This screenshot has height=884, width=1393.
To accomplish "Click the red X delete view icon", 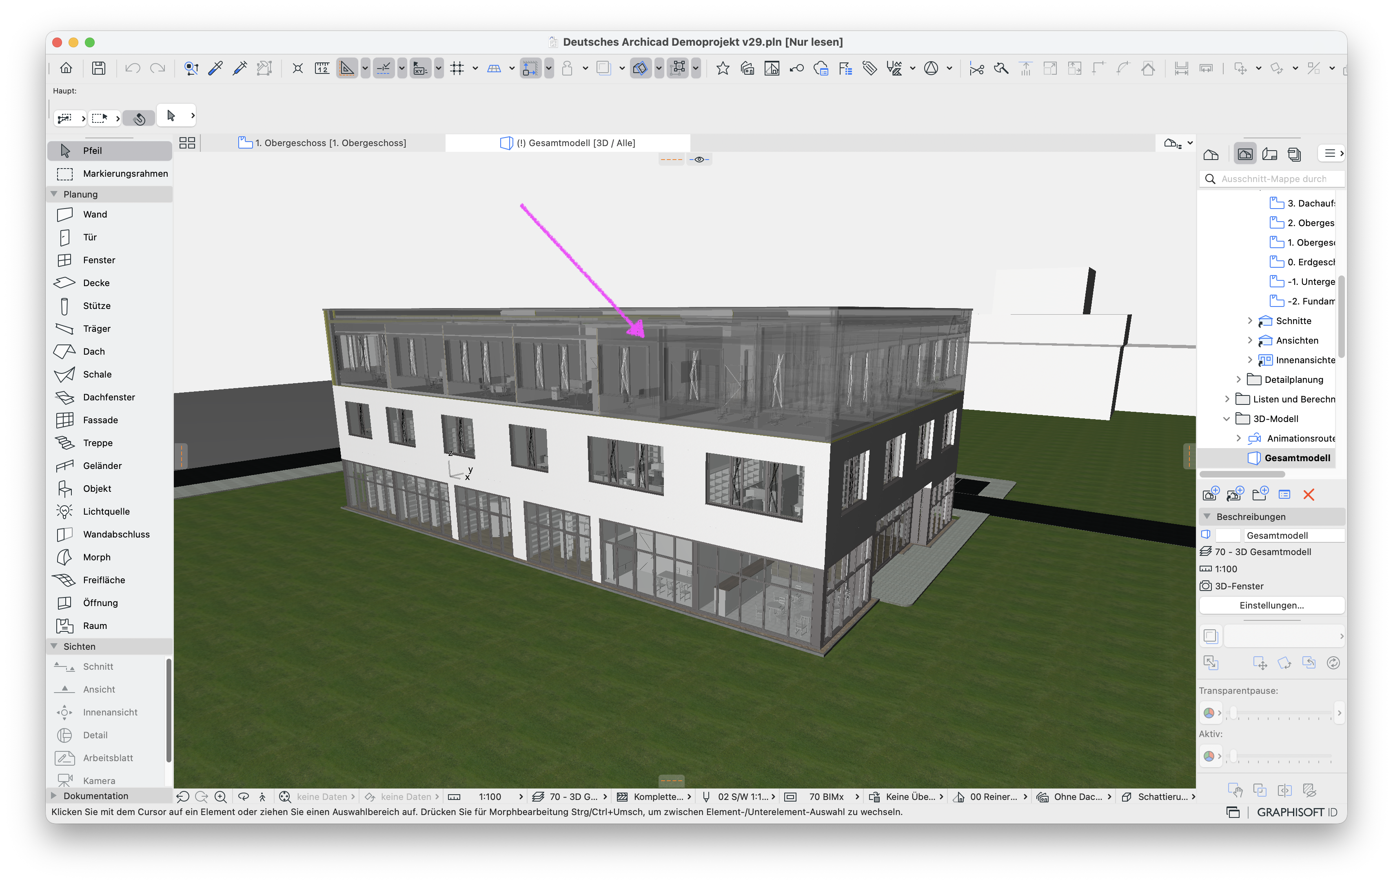I will (x=1309, y=495).
